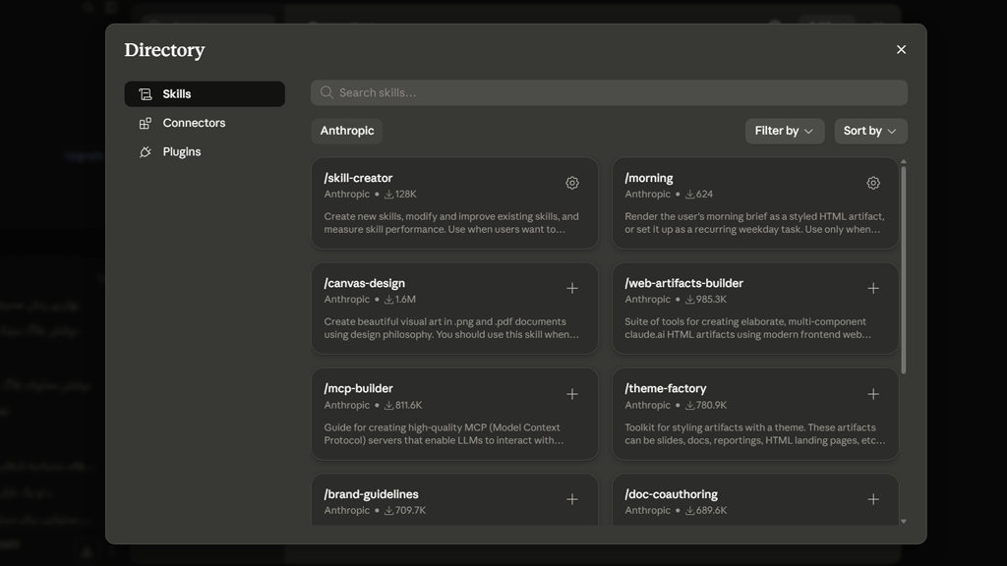The height and width of the screenshot is (566, 1007).
Task: Add the web-artifacts-builder skill
Action: point(873,289)
